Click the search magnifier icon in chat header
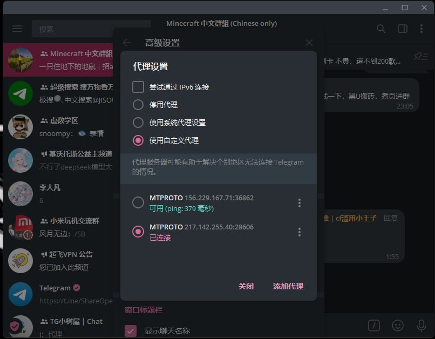 click(x=381, y=29)
